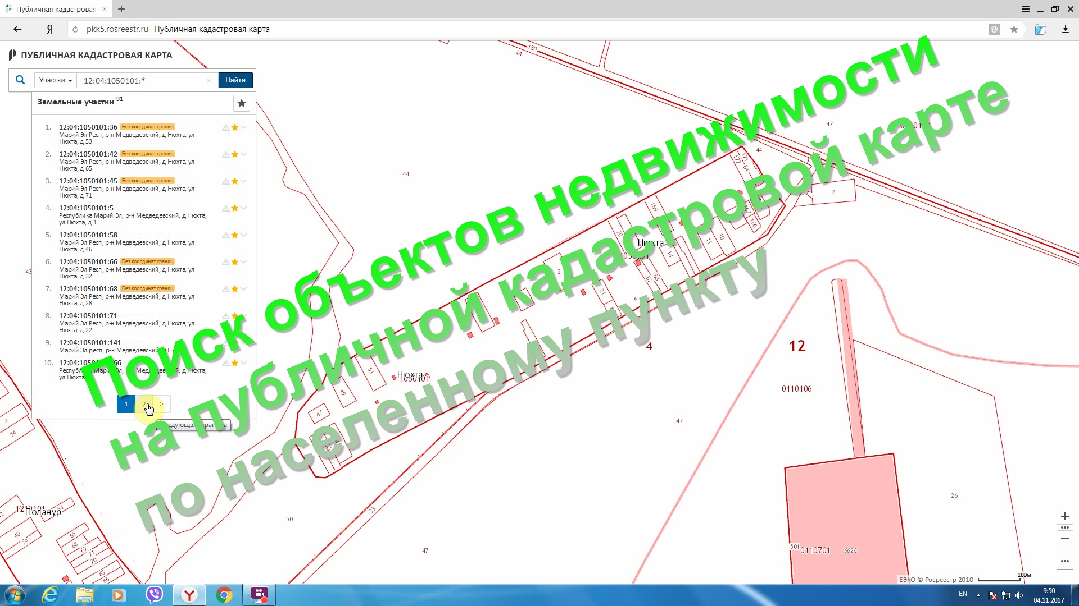
Task: Open the browser extension icon next to downloads
Action: [1041, 29]
